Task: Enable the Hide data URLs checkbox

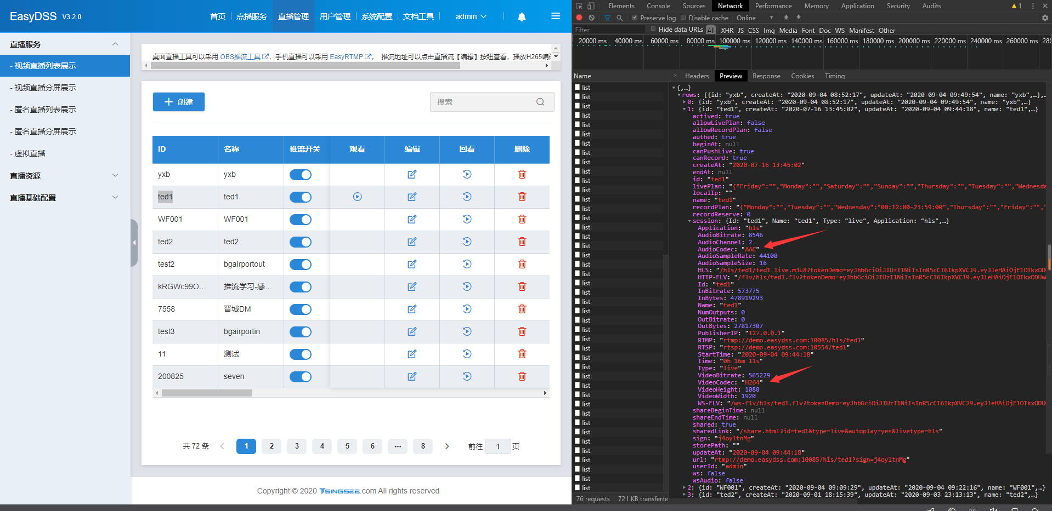Action: [x=653, y=29]
